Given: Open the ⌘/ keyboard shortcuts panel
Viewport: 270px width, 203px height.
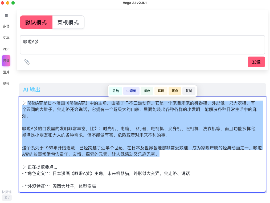Looking at the screenshot, I should (x=6, y=197).
